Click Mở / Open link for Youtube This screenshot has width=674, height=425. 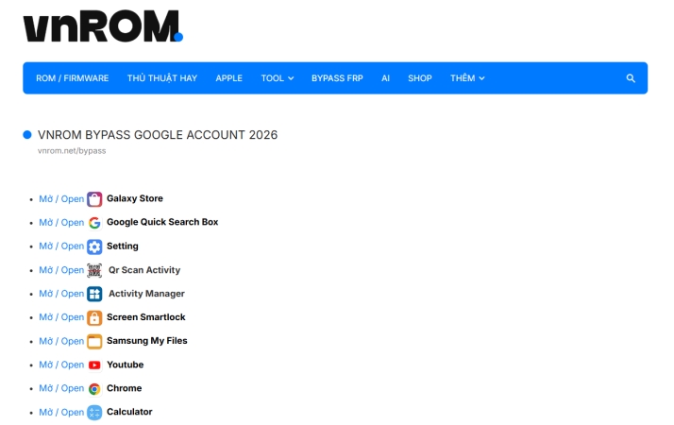[61, 365]
